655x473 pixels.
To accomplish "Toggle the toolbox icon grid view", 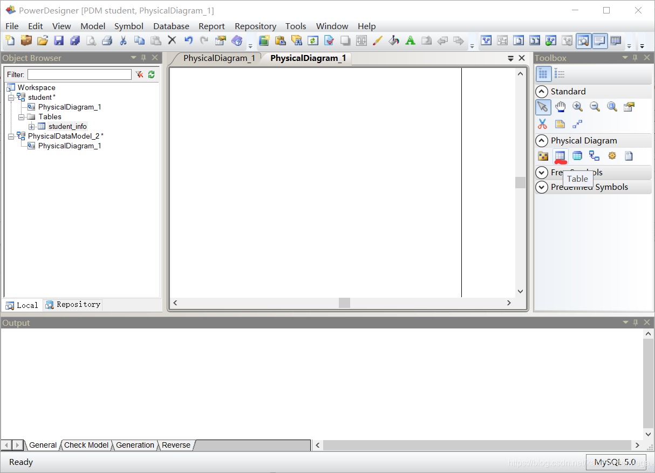I will [543, 74].
